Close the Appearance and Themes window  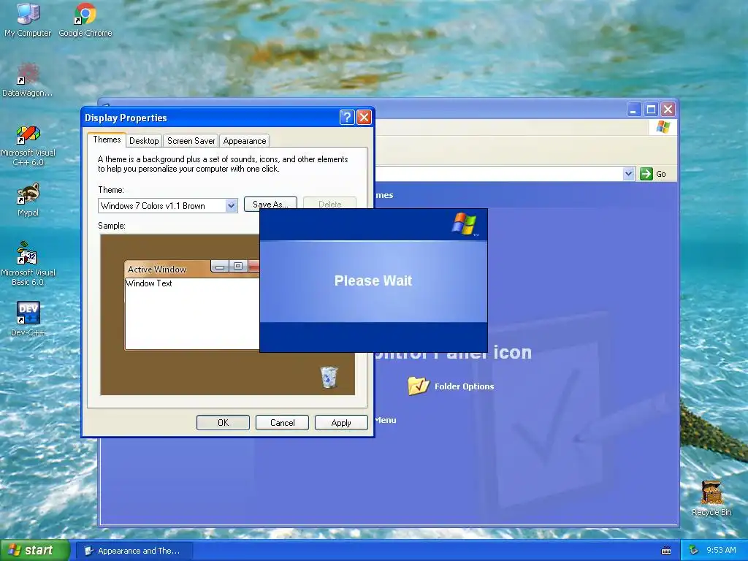point(668,110)
